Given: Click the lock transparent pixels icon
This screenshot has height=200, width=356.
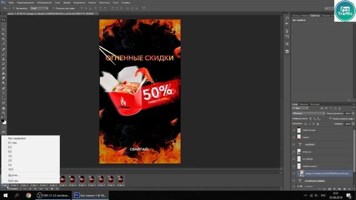Looking at the screenshot, I should pos(305,124).
